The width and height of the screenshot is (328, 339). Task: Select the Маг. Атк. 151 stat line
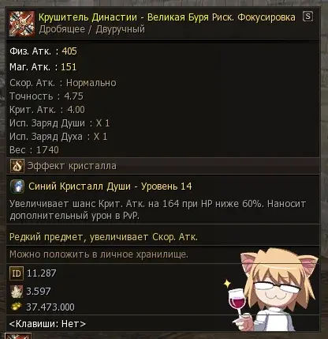tap(43, 67)
